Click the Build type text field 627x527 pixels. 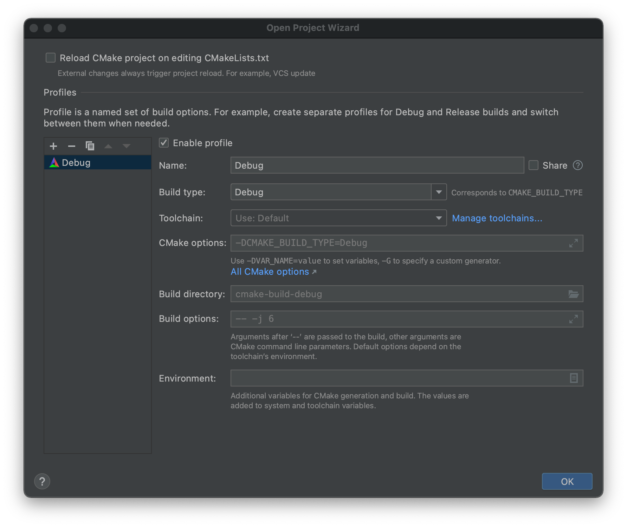tap(331, 192)
